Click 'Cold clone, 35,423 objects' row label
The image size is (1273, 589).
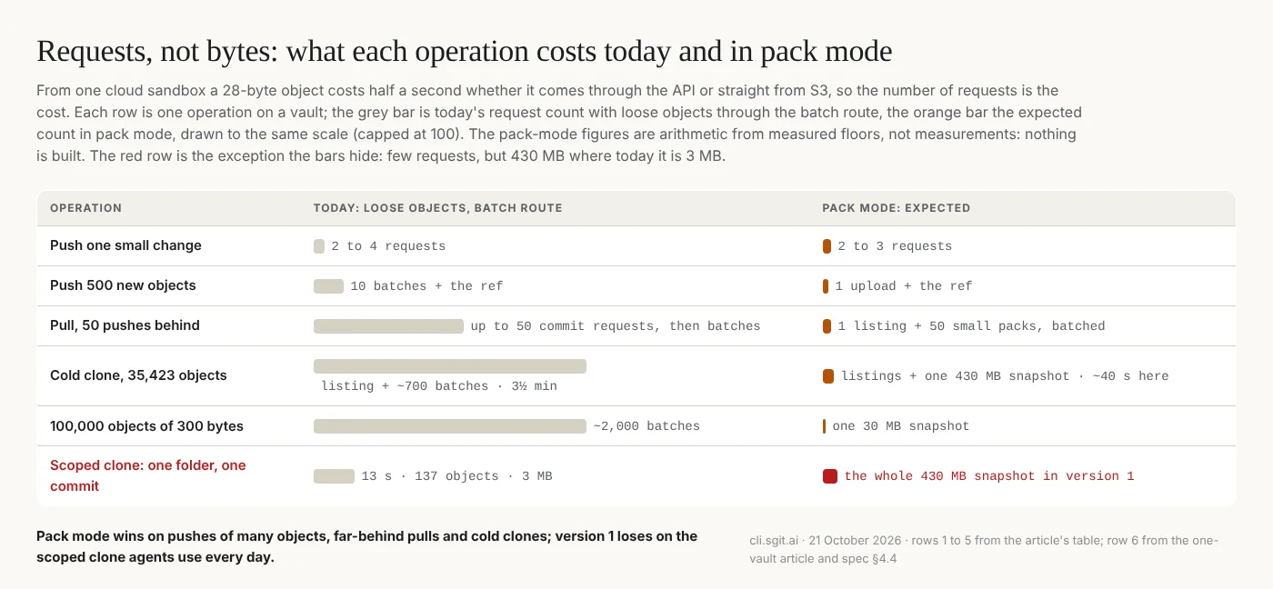(x=138, y=375)
